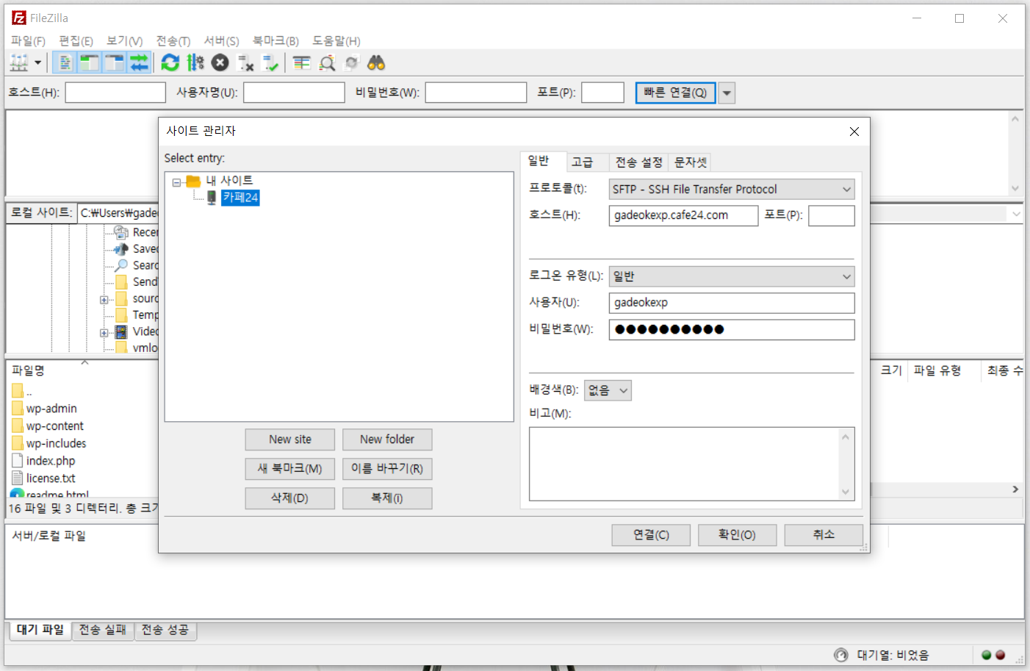Switch to the 전송 설정 tab
The height and width of the screenshot is (671, 1030).
click(639, 162)
